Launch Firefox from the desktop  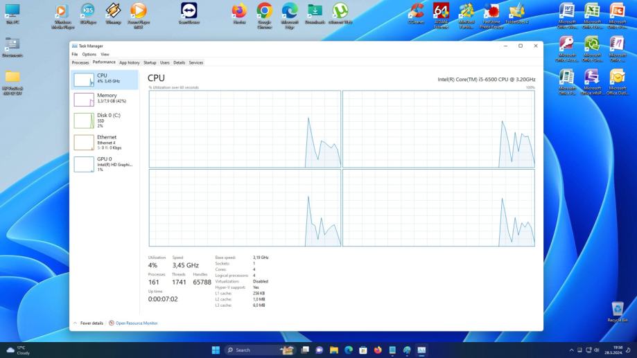pos(239,14)
